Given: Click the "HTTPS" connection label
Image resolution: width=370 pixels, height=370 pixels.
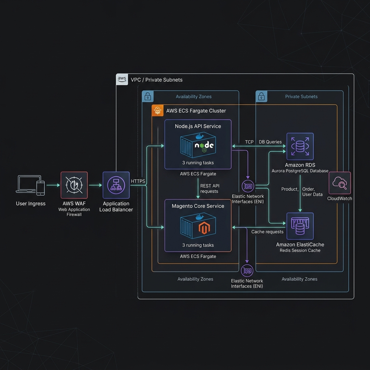Looking at the screenshot, I should (x=138, y=181).
